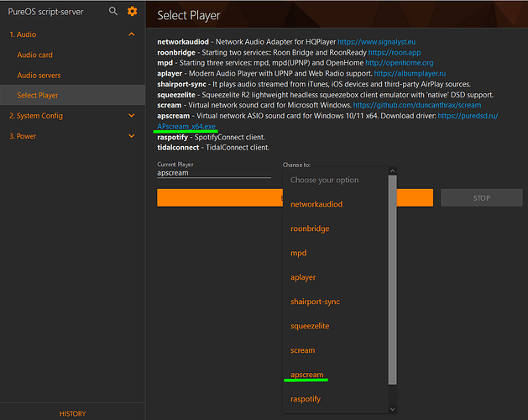Click the squeezelite description line
528x420 pixels.
coord(326,95)
